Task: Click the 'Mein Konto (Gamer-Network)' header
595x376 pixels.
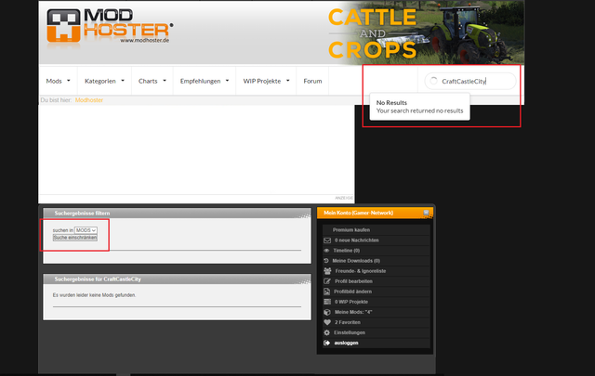Action: tap(358, 213)
